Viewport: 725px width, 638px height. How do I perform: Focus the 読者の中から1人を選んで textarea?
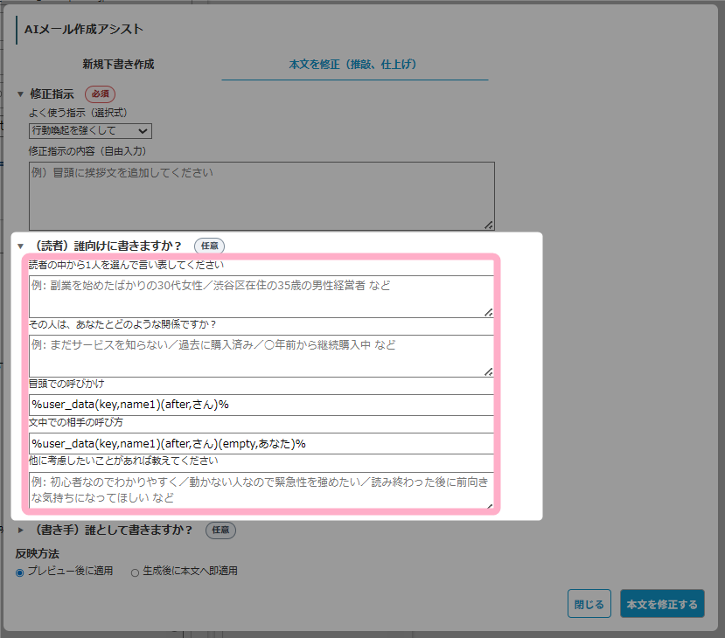point(261,296)
